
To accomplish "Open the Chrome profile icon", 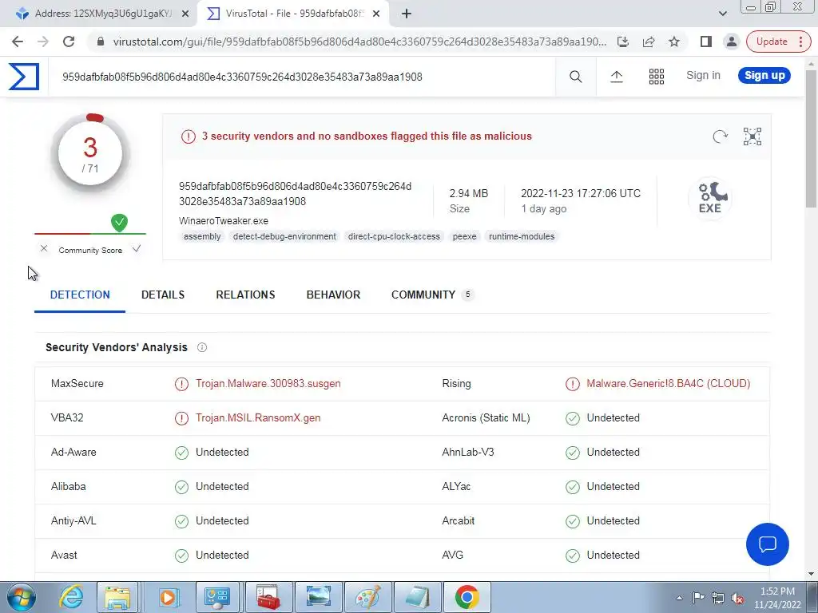I will click(x=732, y=42).
